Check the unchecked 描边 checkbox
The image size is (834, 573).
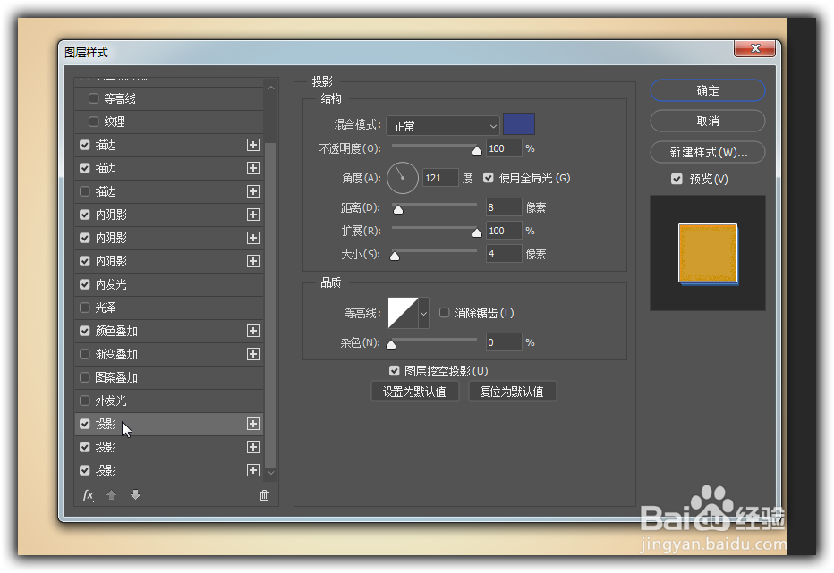tap(85, 191)
